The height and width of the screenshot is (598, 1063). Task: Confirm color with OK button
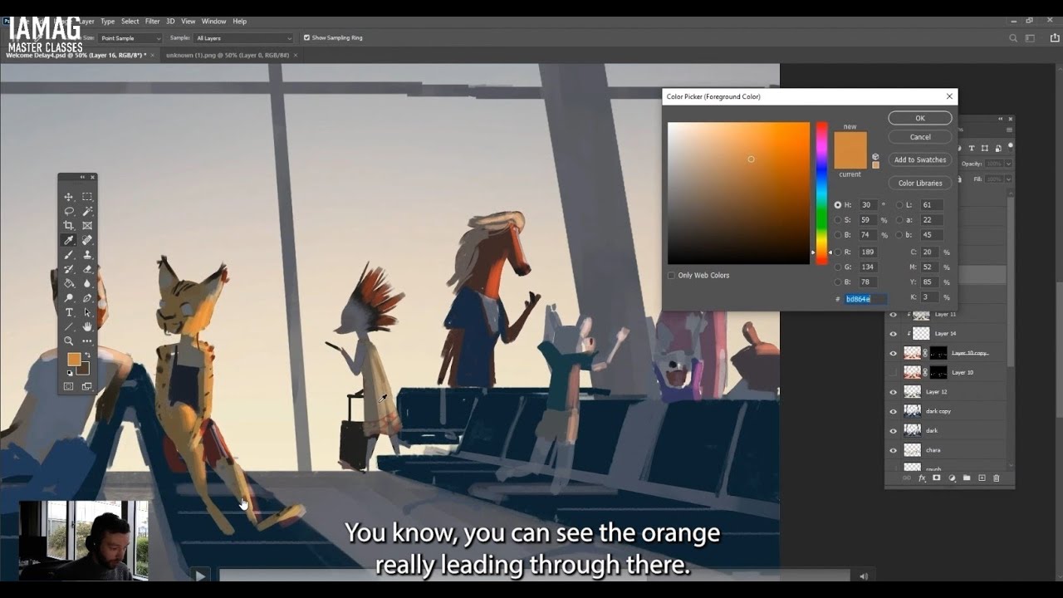(920, 118)
